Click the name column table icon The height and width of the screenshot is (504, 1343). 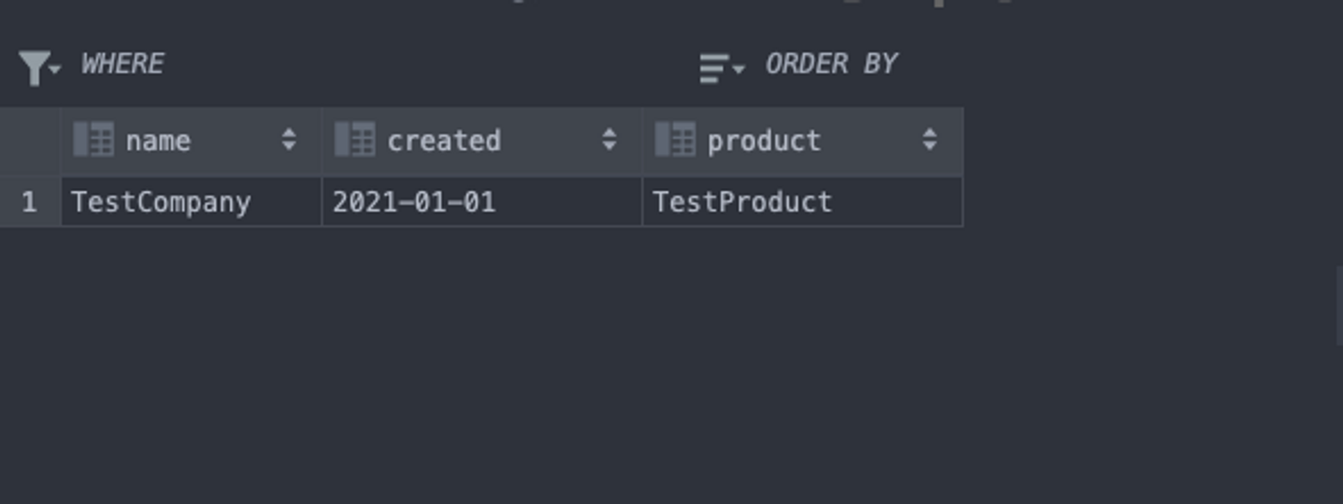[93, 140]
